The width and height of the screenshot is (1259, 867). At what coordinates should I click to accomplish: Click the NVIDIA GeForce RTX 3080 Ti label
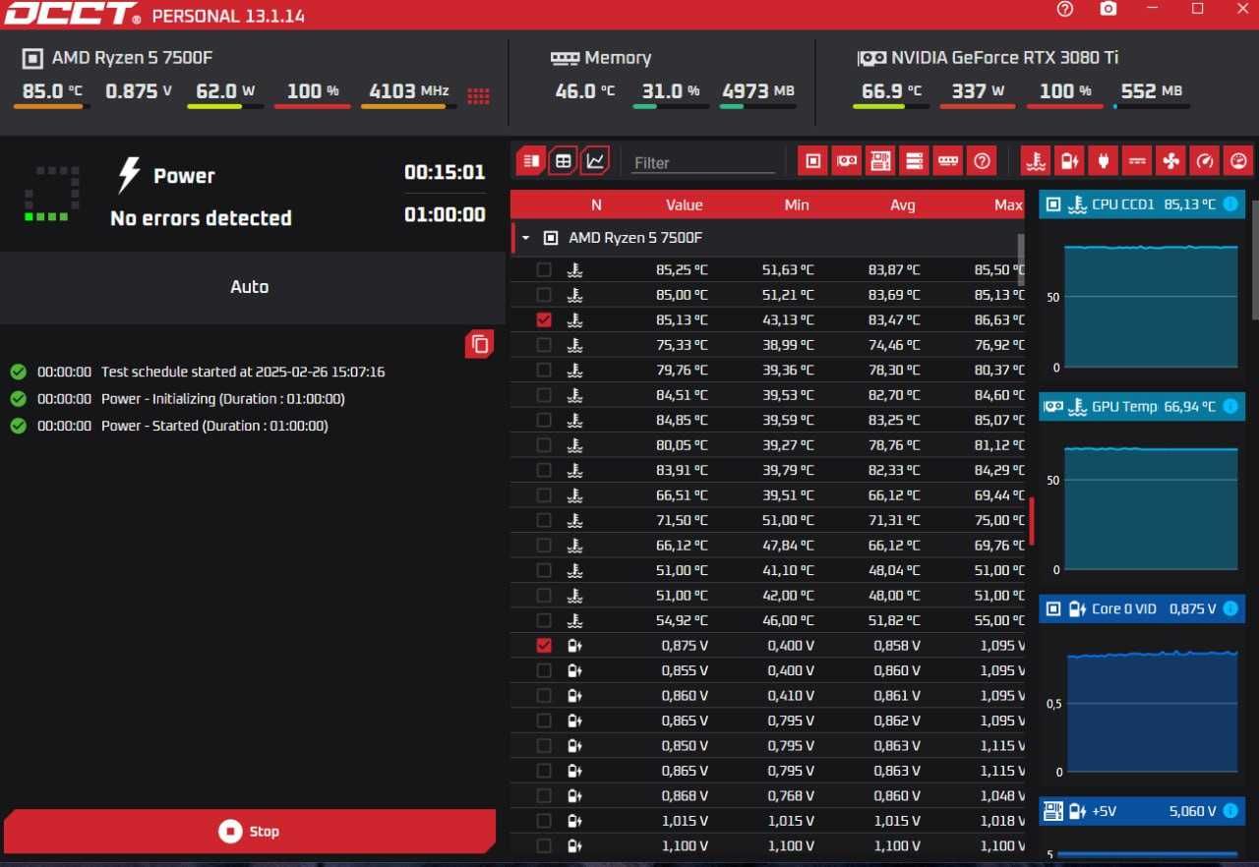pyautogui.click(x=1004, y=58)
